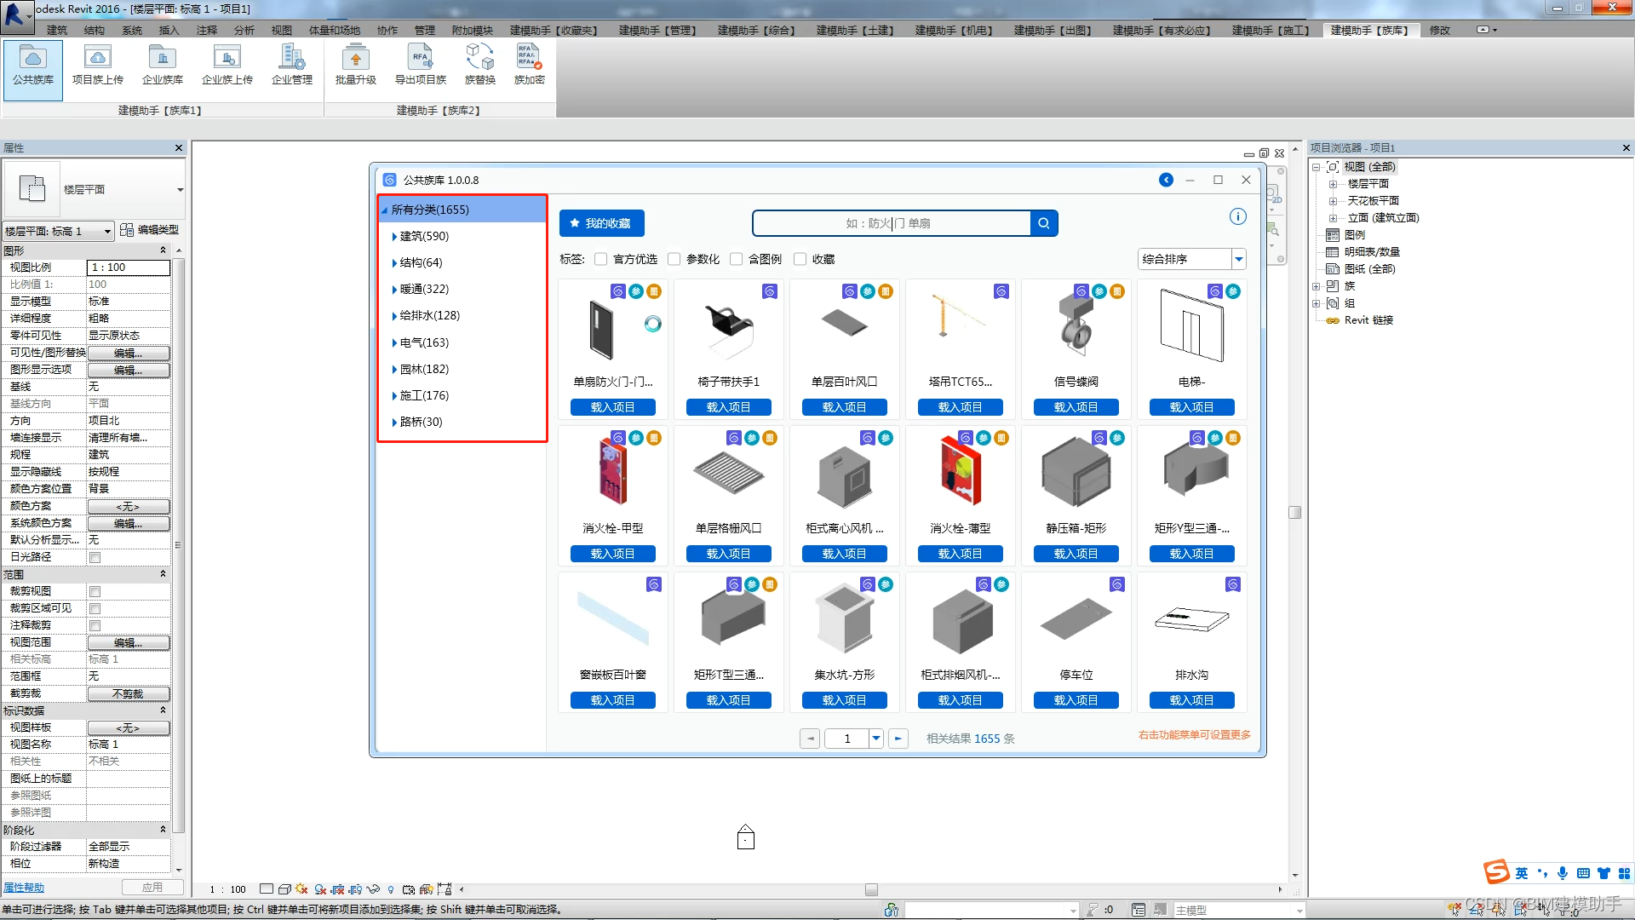Enable the 官方优选 checkbox
Viewport: 1635px width, 920px height.
click(601, 259)
